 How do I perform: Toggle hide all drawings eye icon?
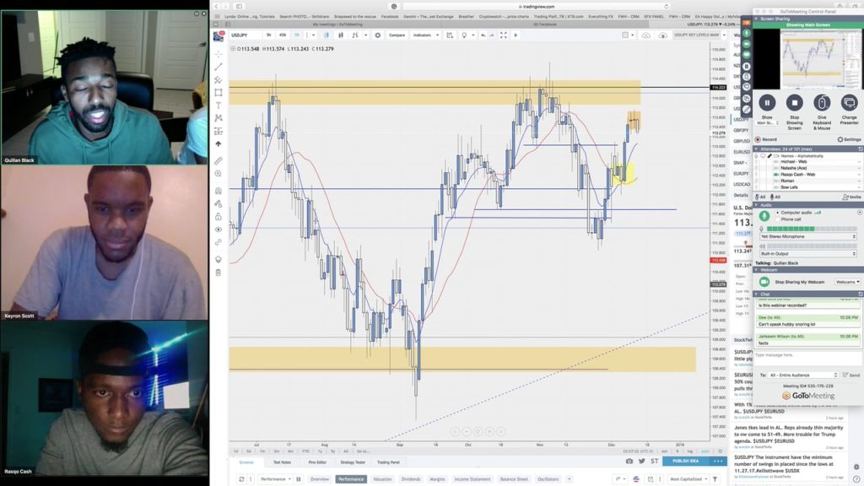tap(219, 229)
